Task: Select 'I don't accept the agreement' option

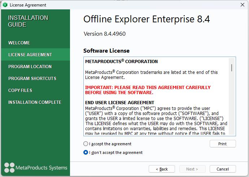Action: [86, 152]
